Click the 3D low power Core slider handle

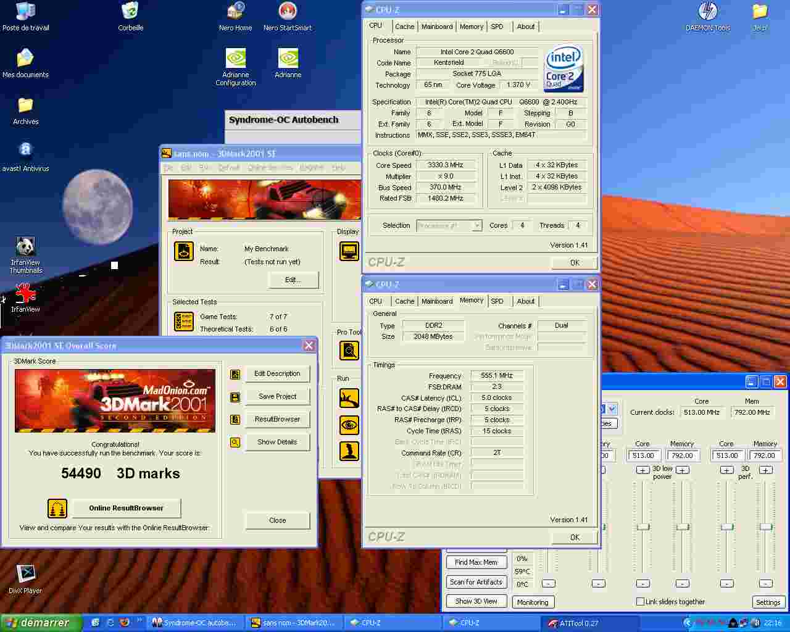[643, 526]
